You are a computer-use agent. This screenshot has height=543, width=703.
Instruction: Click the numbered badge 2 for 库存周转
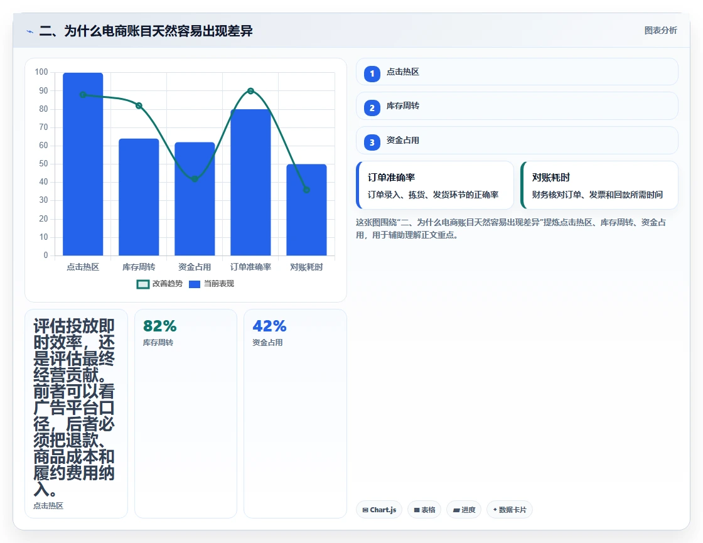pyautogui.click(x=372, y=107)
